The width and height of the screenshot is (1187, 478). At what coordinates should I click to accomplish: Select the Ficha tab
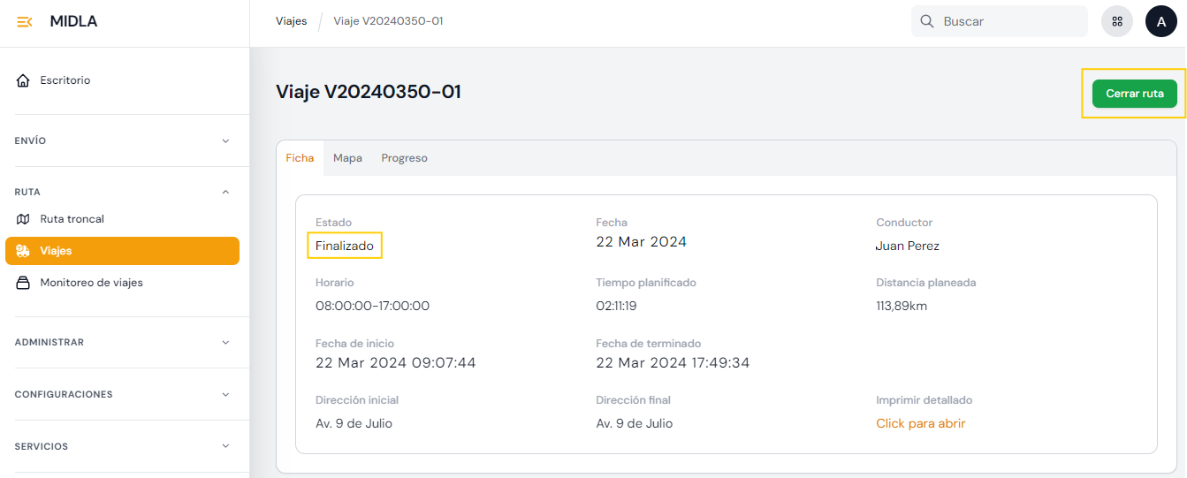[300, 158]
